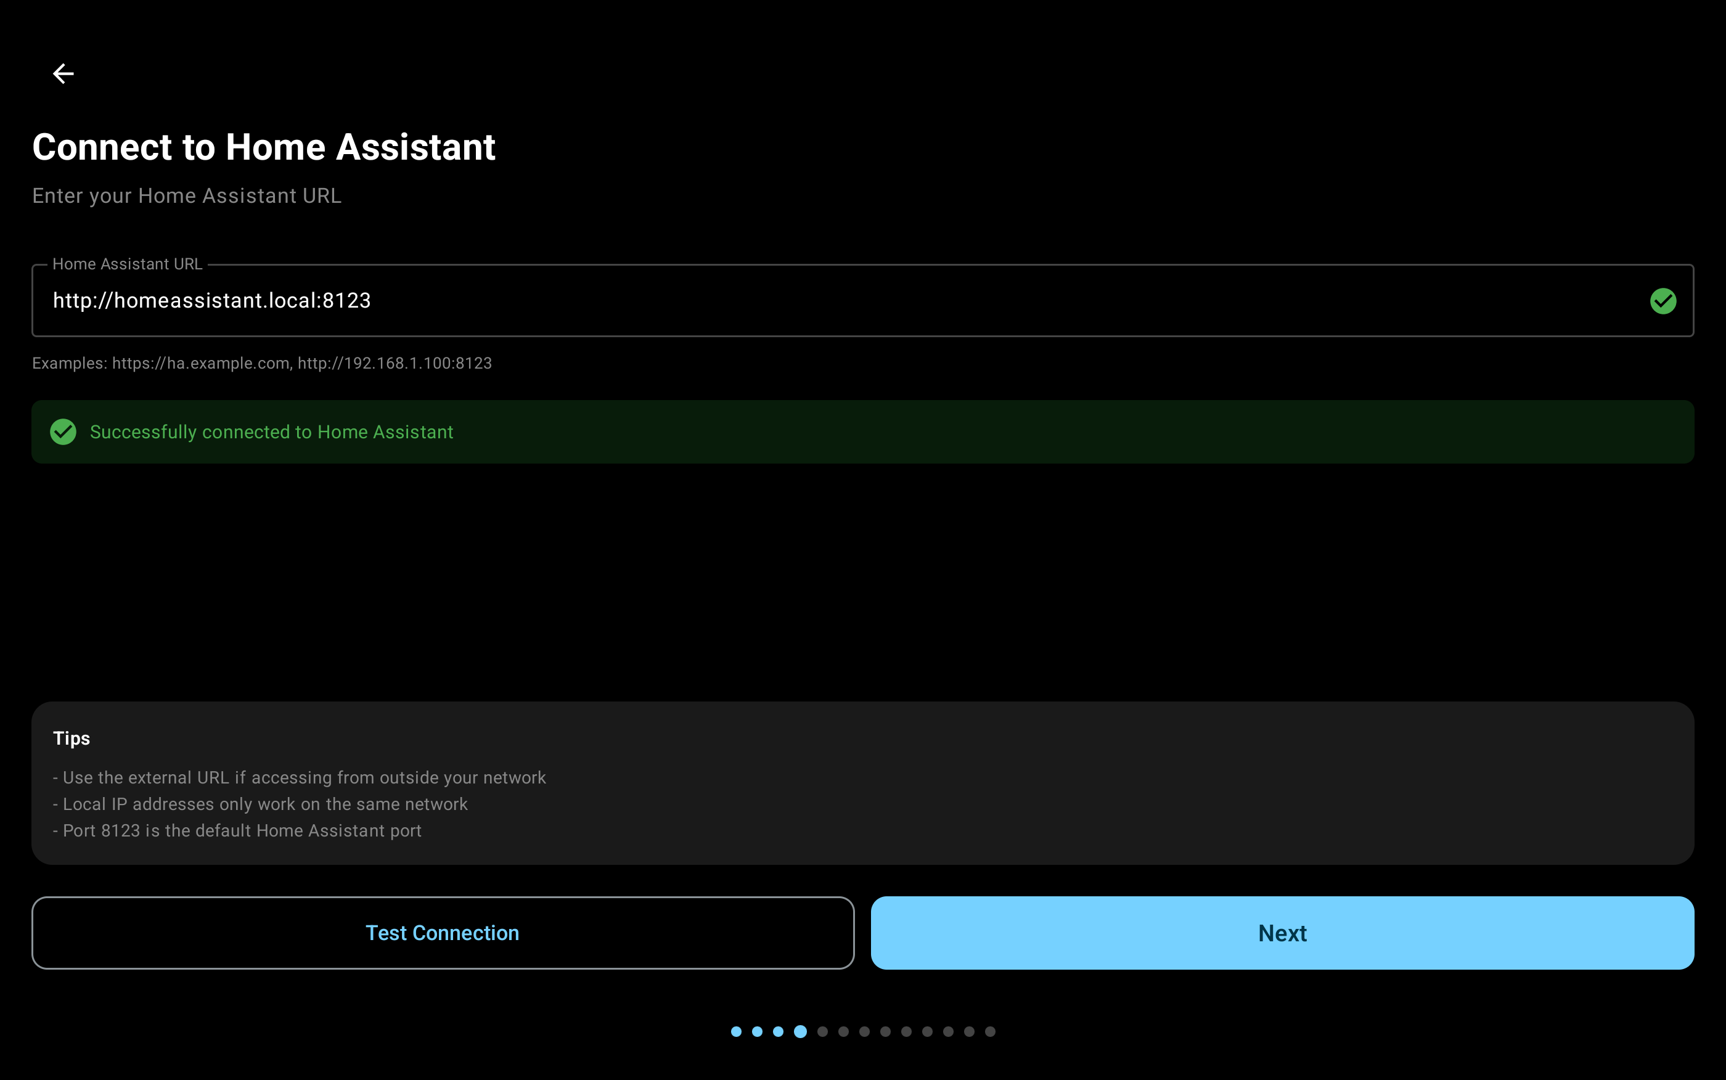Screen dimensions: 1726x1080
Task: Click the back arrow icon
Action: point(63,73)
